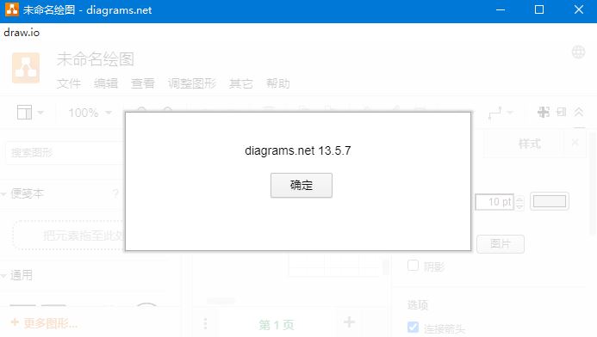
Task: Maximize the diagrams.net window
Action: click(539, 9)
